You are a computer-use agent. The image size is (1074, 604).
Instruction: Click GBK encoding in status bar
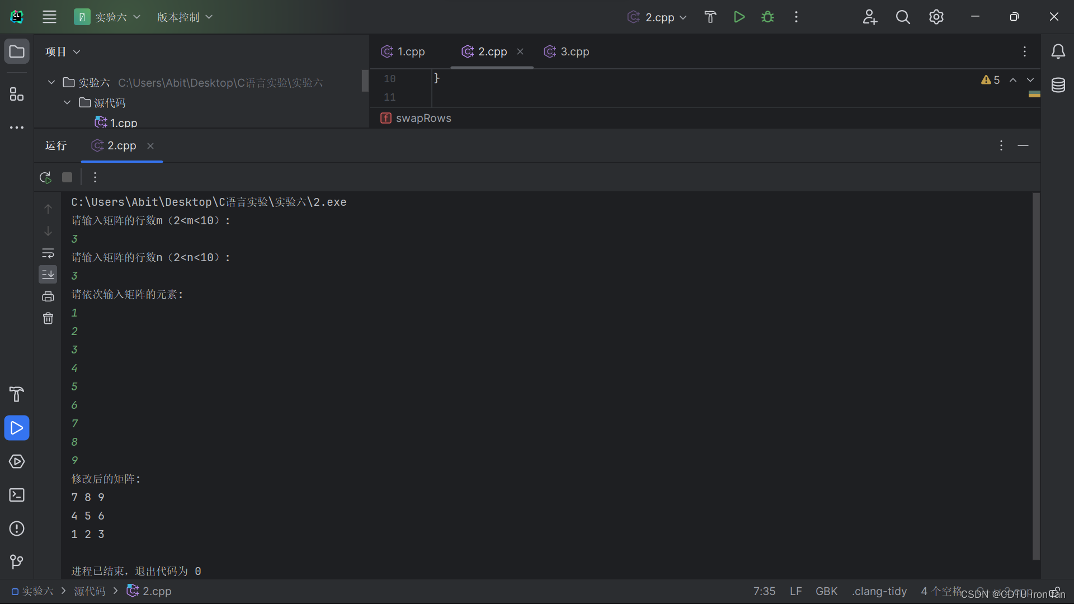pos(826,591)
